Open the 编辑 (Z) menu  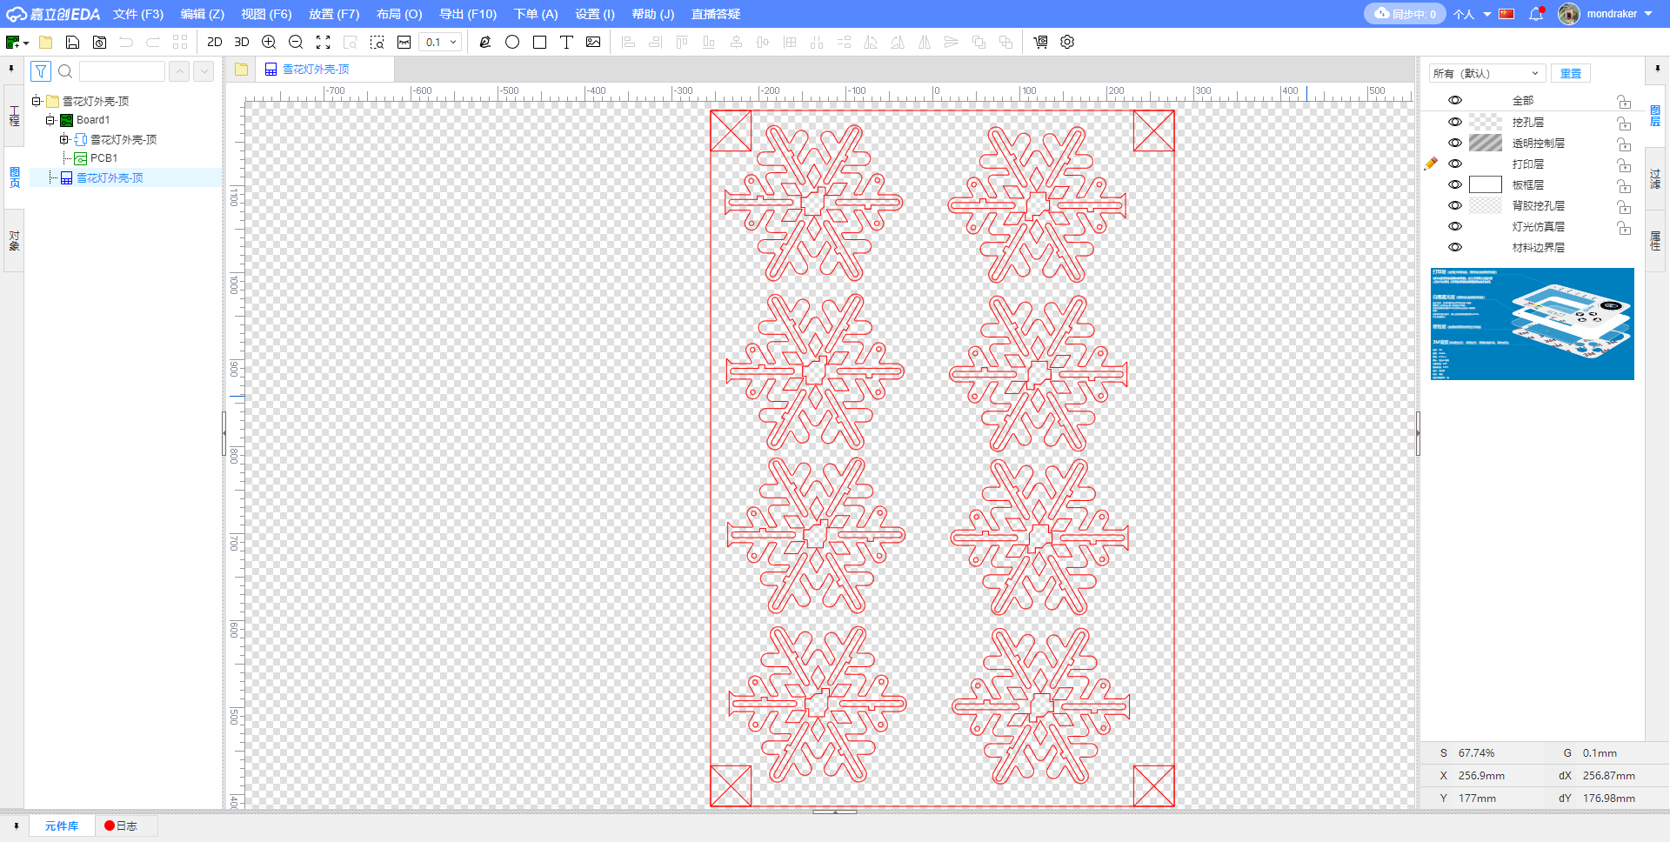pyautogui.click(x=203, y=14)
